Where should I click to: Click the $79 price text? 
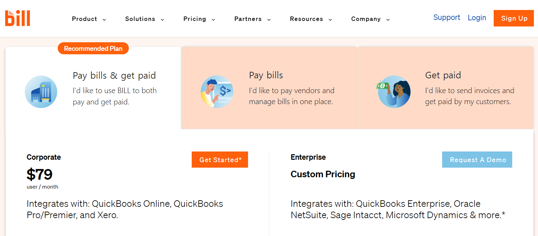(x=40, y=175)
